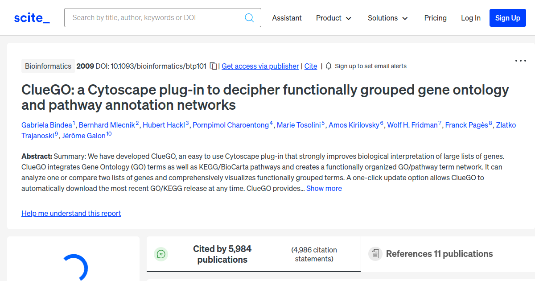
Task: Switch to Cited by 5,984 publications tab
Action: [x=222, y=254]
